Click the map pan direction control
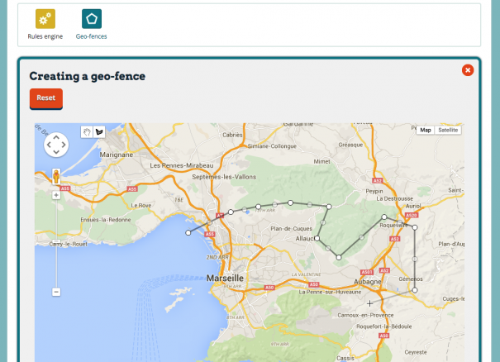 click(x=55, y=146)
